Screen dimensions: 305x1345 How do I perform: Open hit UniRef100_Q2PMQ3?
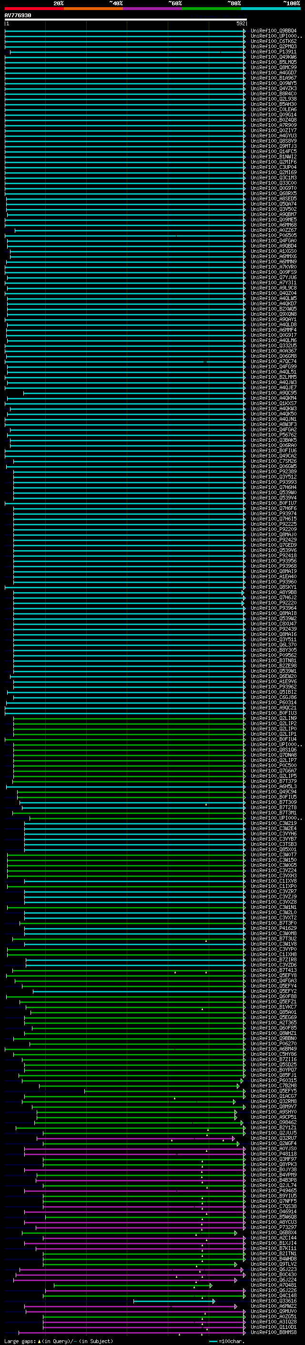(273, 46)
